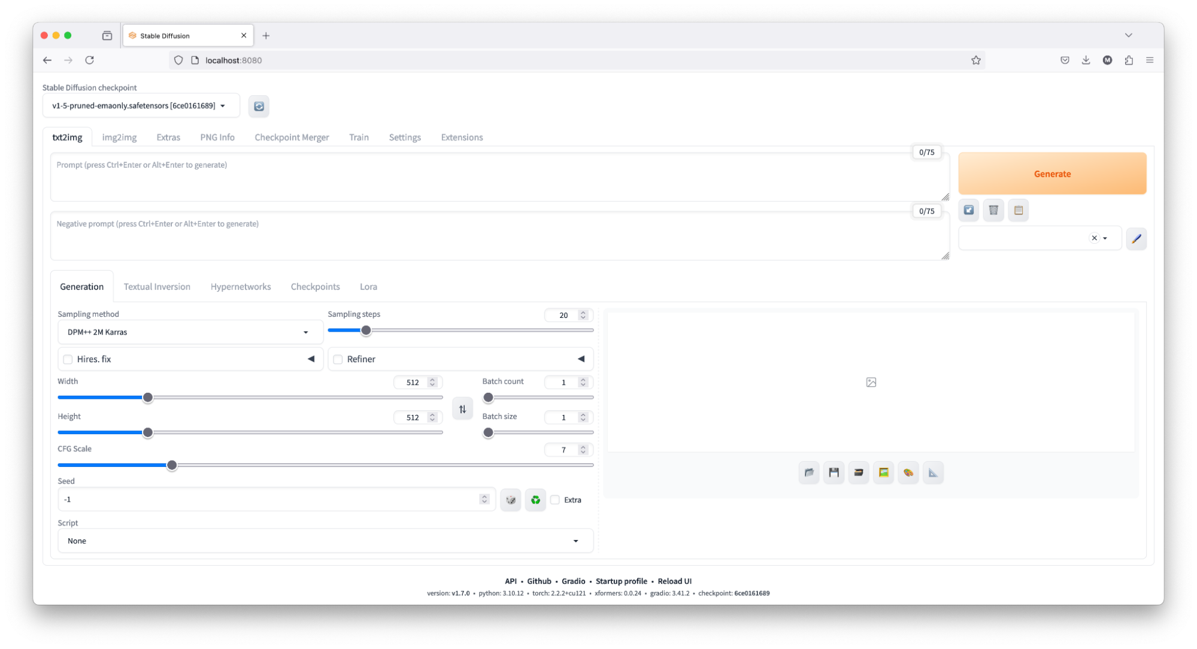Click the Width slider handle

tap(148, 398)
